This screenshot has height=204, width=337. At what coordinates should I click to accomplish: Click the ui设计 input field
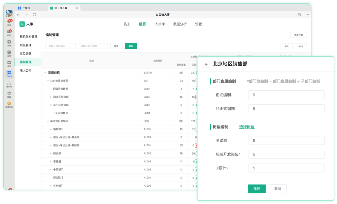click(x=287, y=168)
